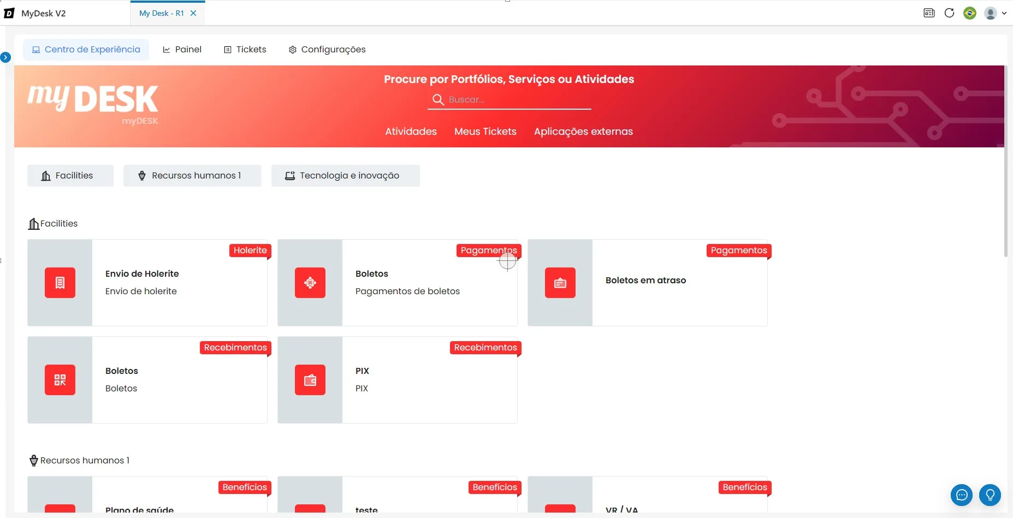Expand the left sidebar with blue arrow
The height and width of the screenshot is (518, 1013).
pyautogui.click(x=5, y=57)
